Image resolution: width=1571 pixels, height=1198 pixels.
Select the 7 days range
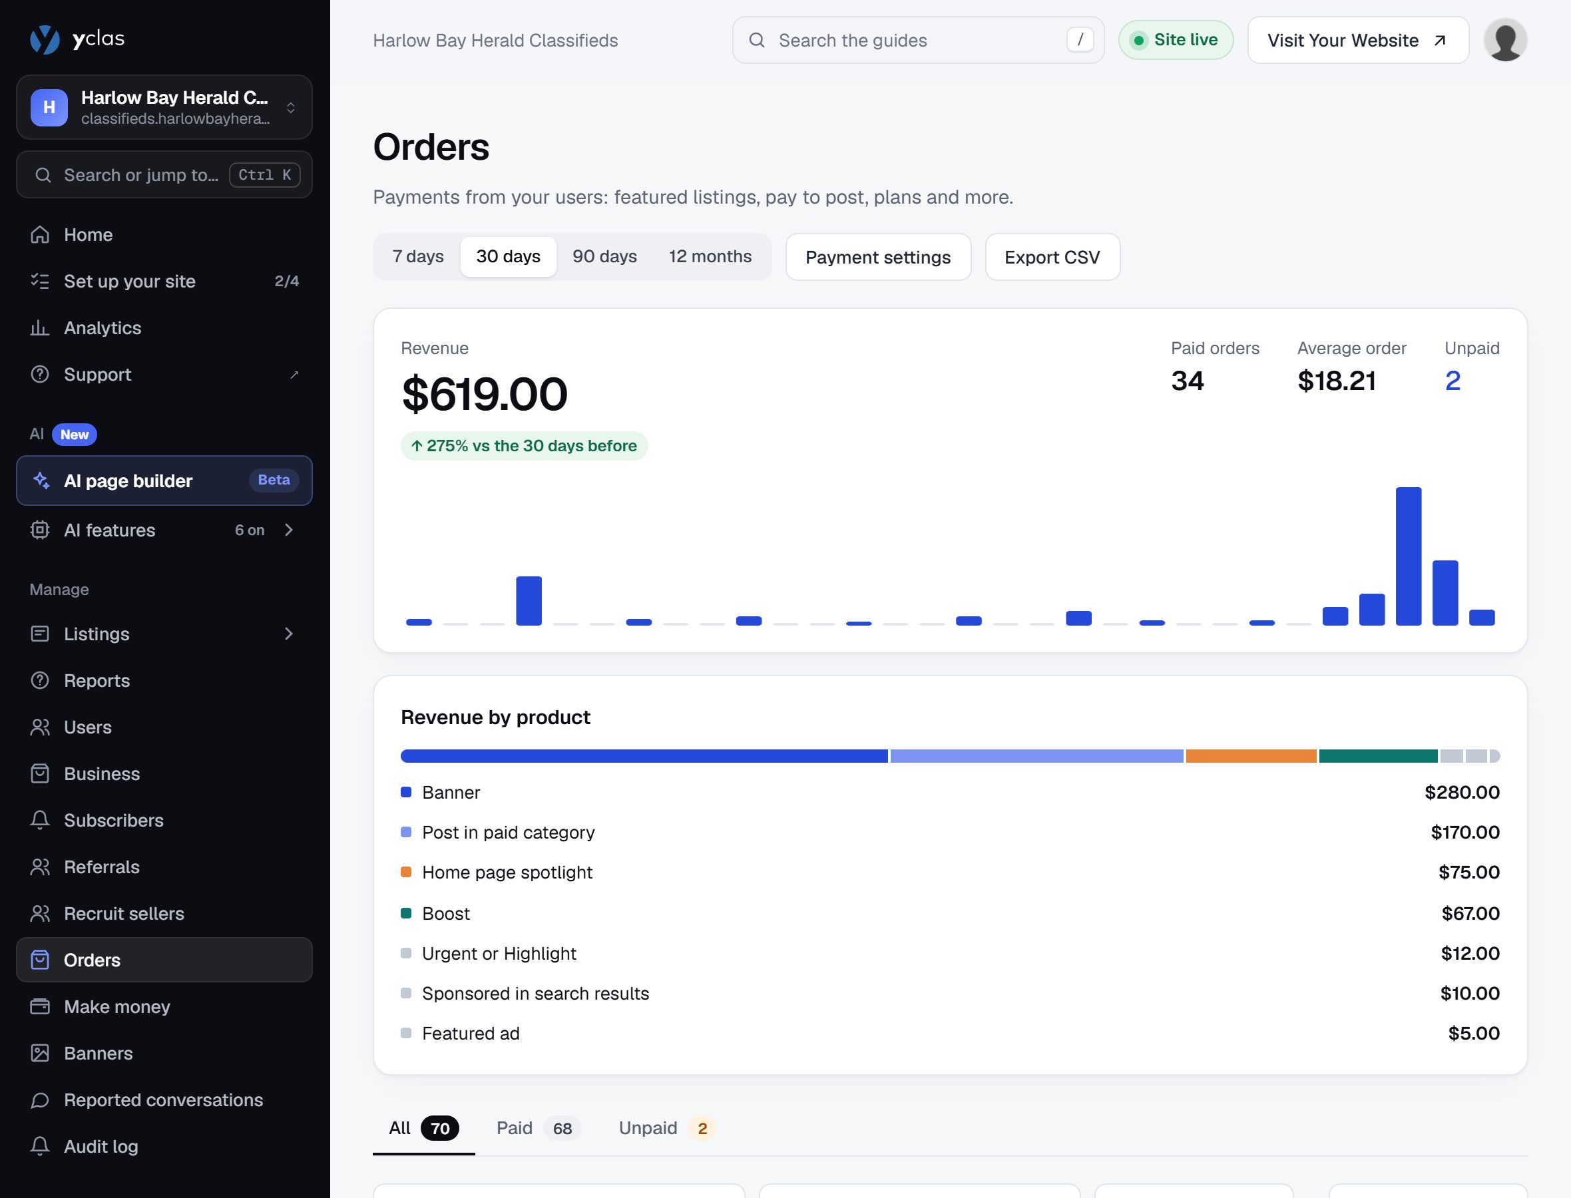click(418, 257)
